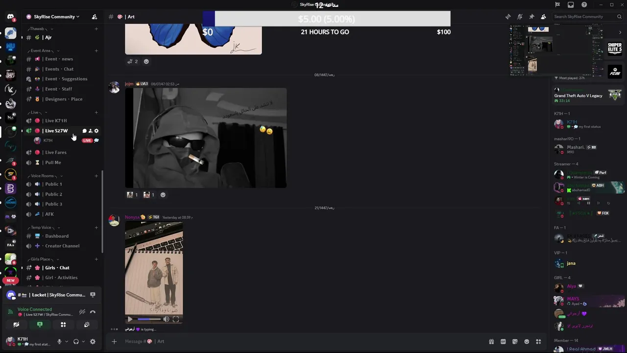Screen dimensions: 627x353
Task: Click the video progress bar in Nonysa's post
Action: (148, 319)
